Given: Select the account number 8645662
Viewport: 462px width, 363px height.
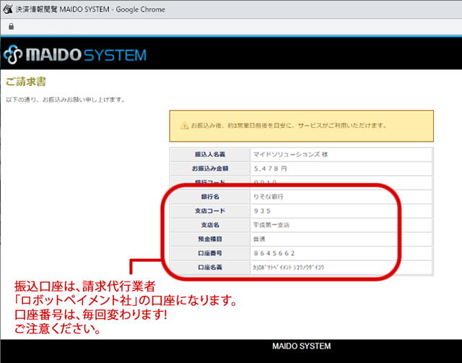Looking at the screenshot, I should click(274, 253).
